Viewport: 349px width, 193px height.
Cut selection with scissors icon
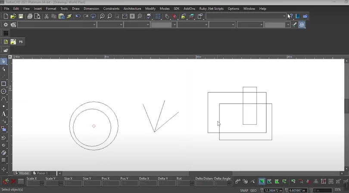click(x=47, y=16)
